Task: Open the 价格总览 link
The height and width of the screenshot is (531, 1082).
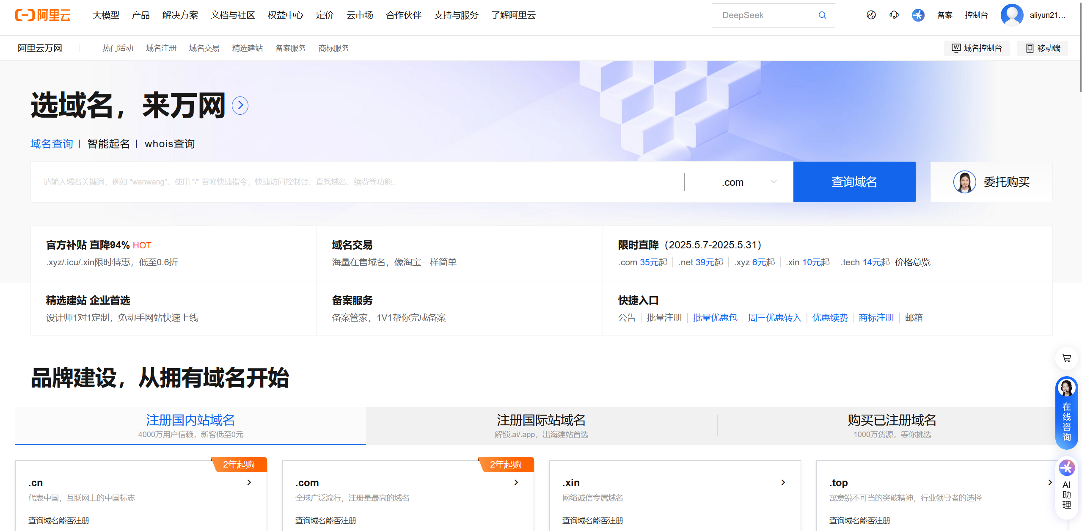Action: tap(913, 262)
